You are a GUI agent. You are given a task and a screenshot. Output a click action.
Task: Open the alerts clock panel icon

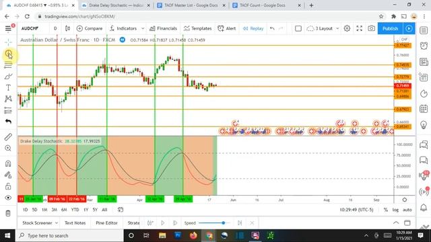click(424, 46)
